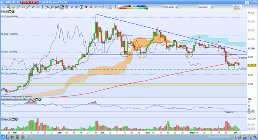Open the Journalier timeframe dropdown

click(212, 7)
